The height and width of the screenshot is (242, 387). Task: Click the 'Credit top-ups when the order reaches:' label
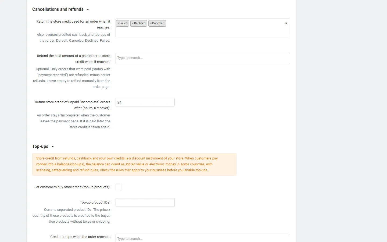coord(80,237)
